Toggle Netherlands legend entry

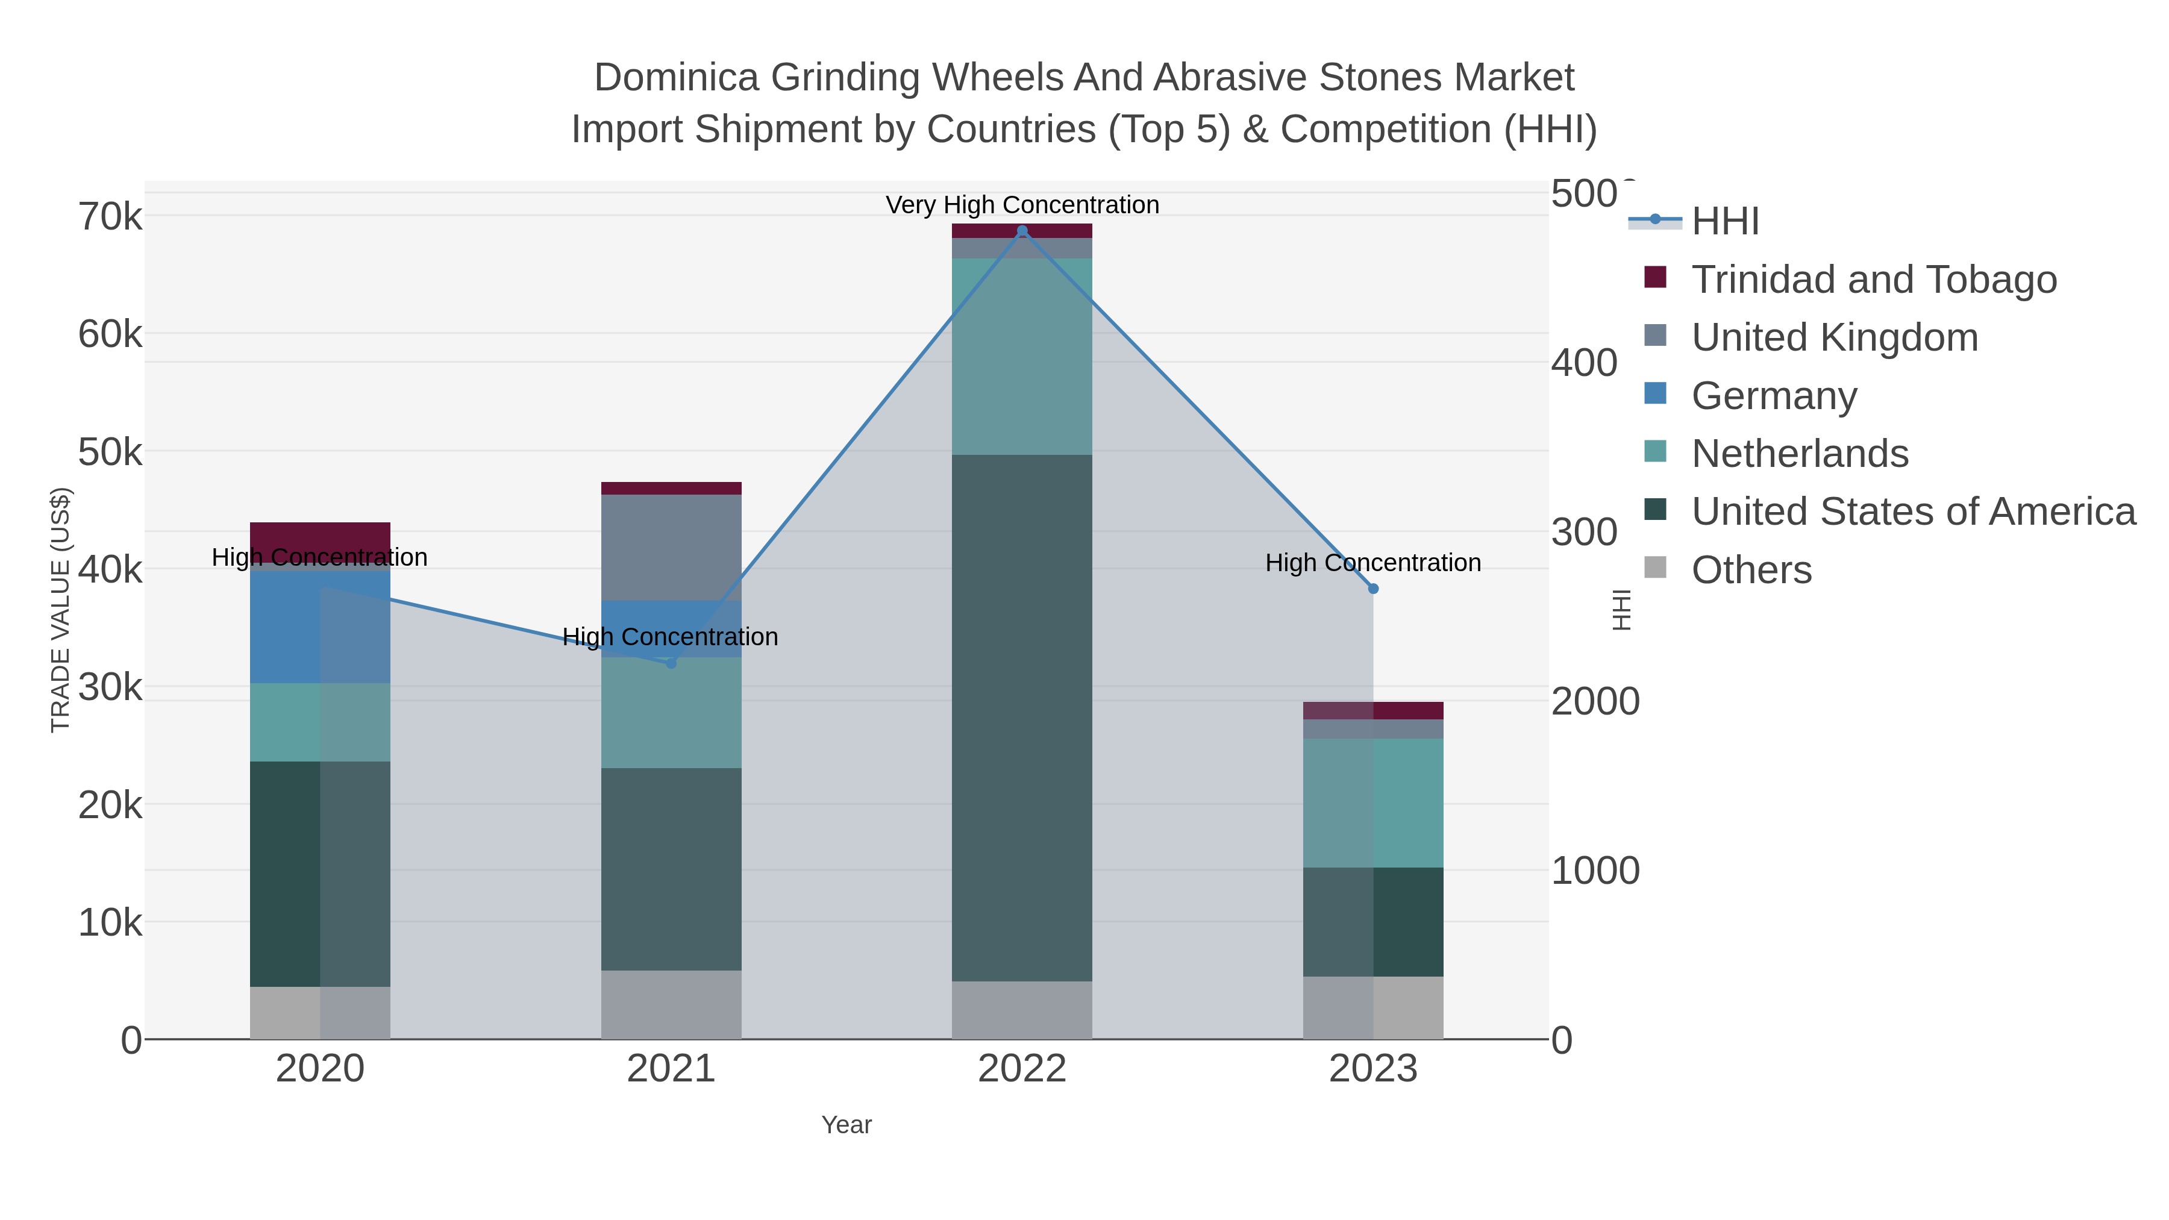1776,453
